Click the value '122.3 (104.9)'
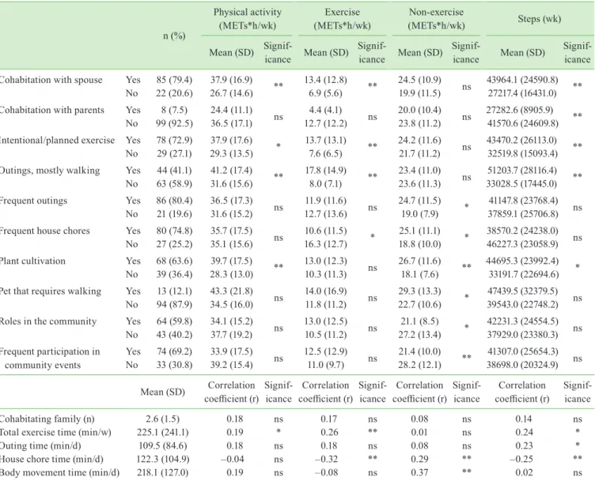This screenshot has width=595, height=481. click(x=163, y=460)
